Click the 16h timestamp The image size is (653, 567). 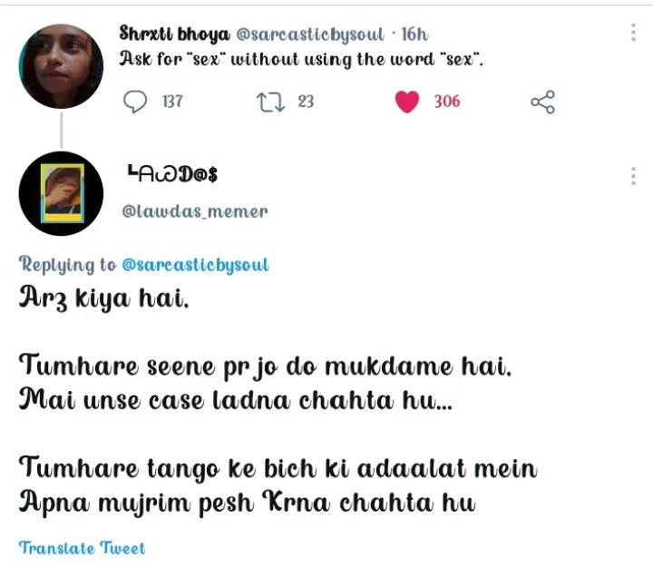click(414, 34)
